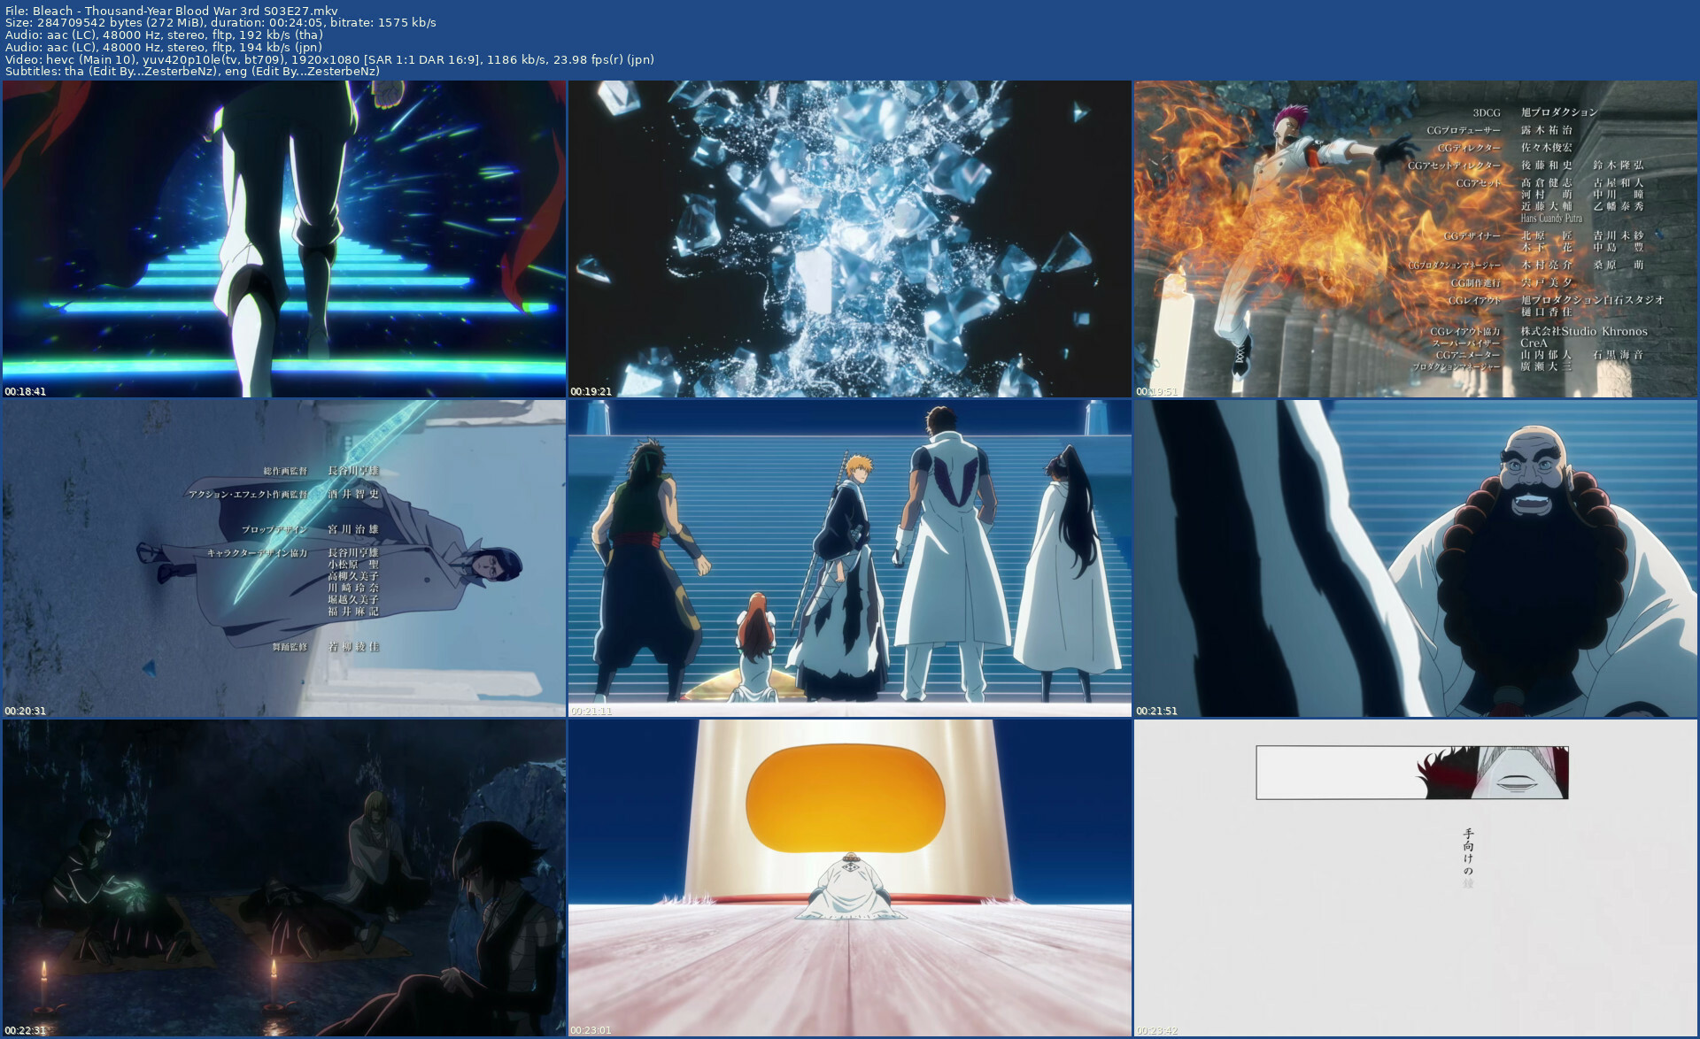Click timestamp 00:23:01
The height and width of the screenshot is (1039, 1700).
point(591,1030)
